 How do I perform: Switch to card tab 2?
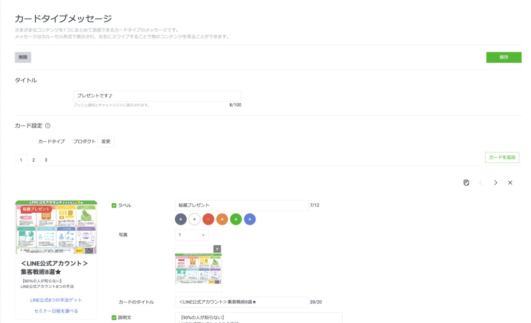click(33, 160)
